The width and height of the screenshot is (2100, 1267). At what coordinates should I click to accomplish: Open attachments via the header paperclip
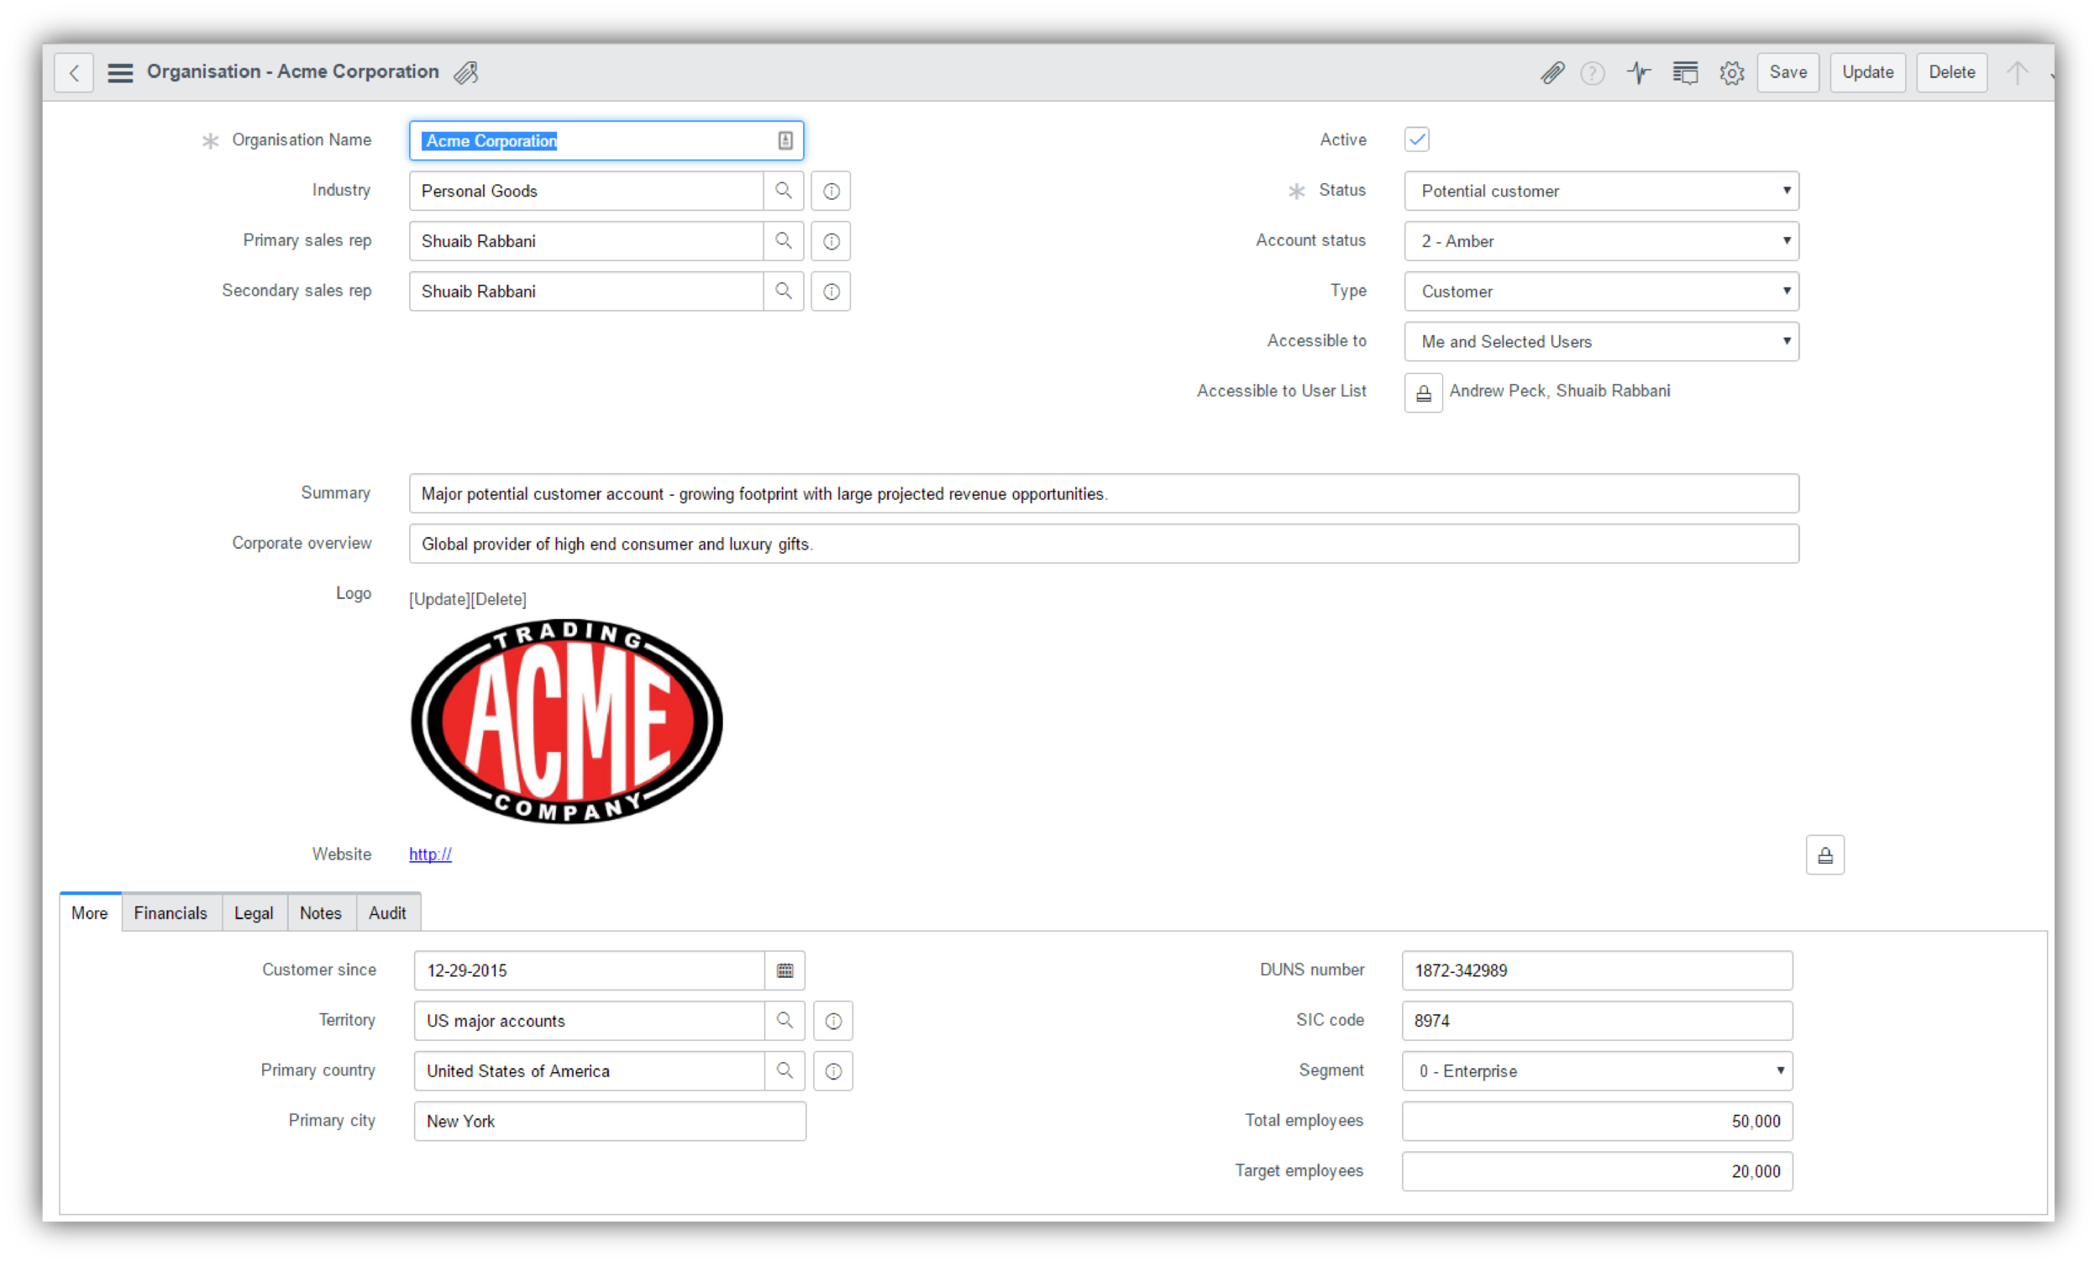tap(1553, 72)
